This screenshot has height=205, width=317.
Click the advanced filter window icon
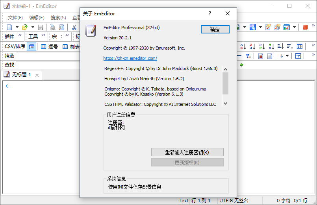[x=298, y=56]
